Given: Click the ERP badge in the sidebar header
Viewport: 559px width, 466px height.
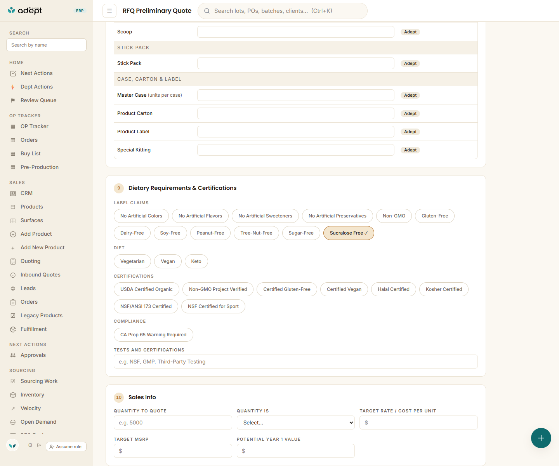Looking at the screenshot, I should 80,11.
